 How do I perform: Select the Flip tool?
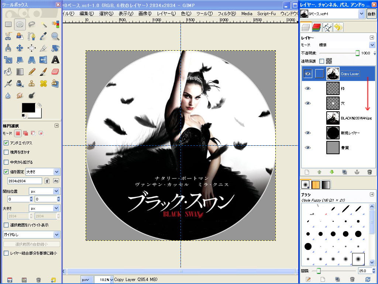(x=44, y=60)
